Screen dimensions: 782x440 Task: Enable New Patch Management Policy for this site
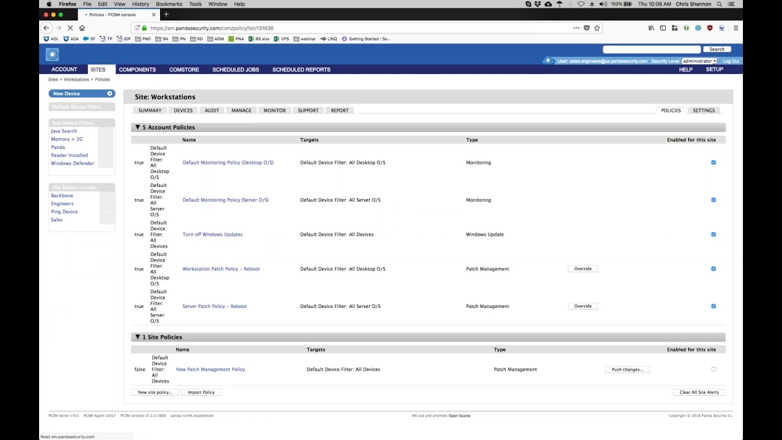coord(713,369)
